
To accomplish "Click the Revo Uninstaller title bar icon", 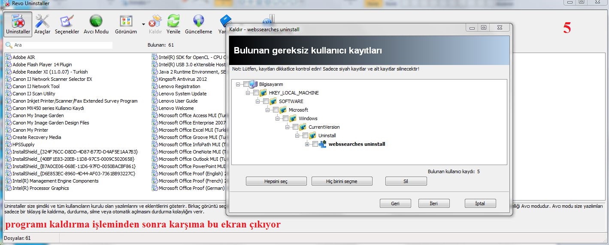I will [x=6, y=3].
